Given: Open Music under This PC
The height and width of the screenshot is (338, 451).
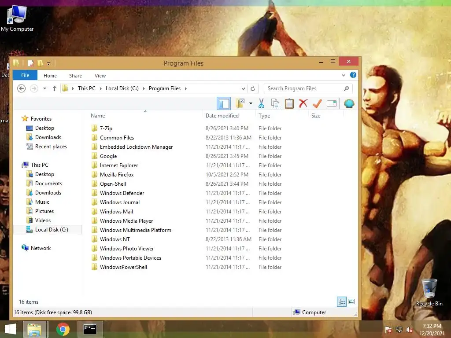Looking at the screenshot, I should tap(42, 202).
